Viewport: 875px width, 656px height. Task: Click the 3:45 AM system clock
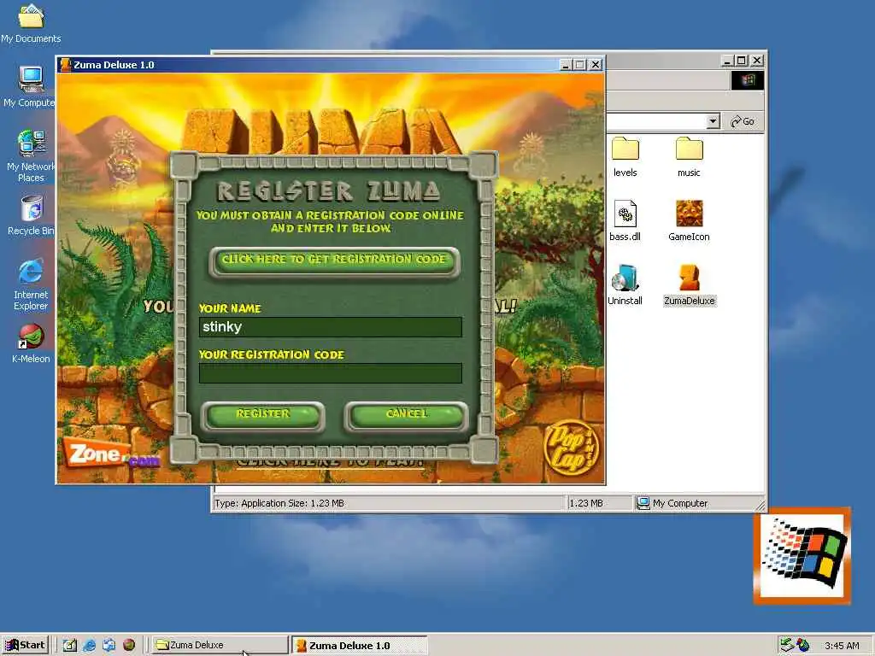(x=842, y=646)
